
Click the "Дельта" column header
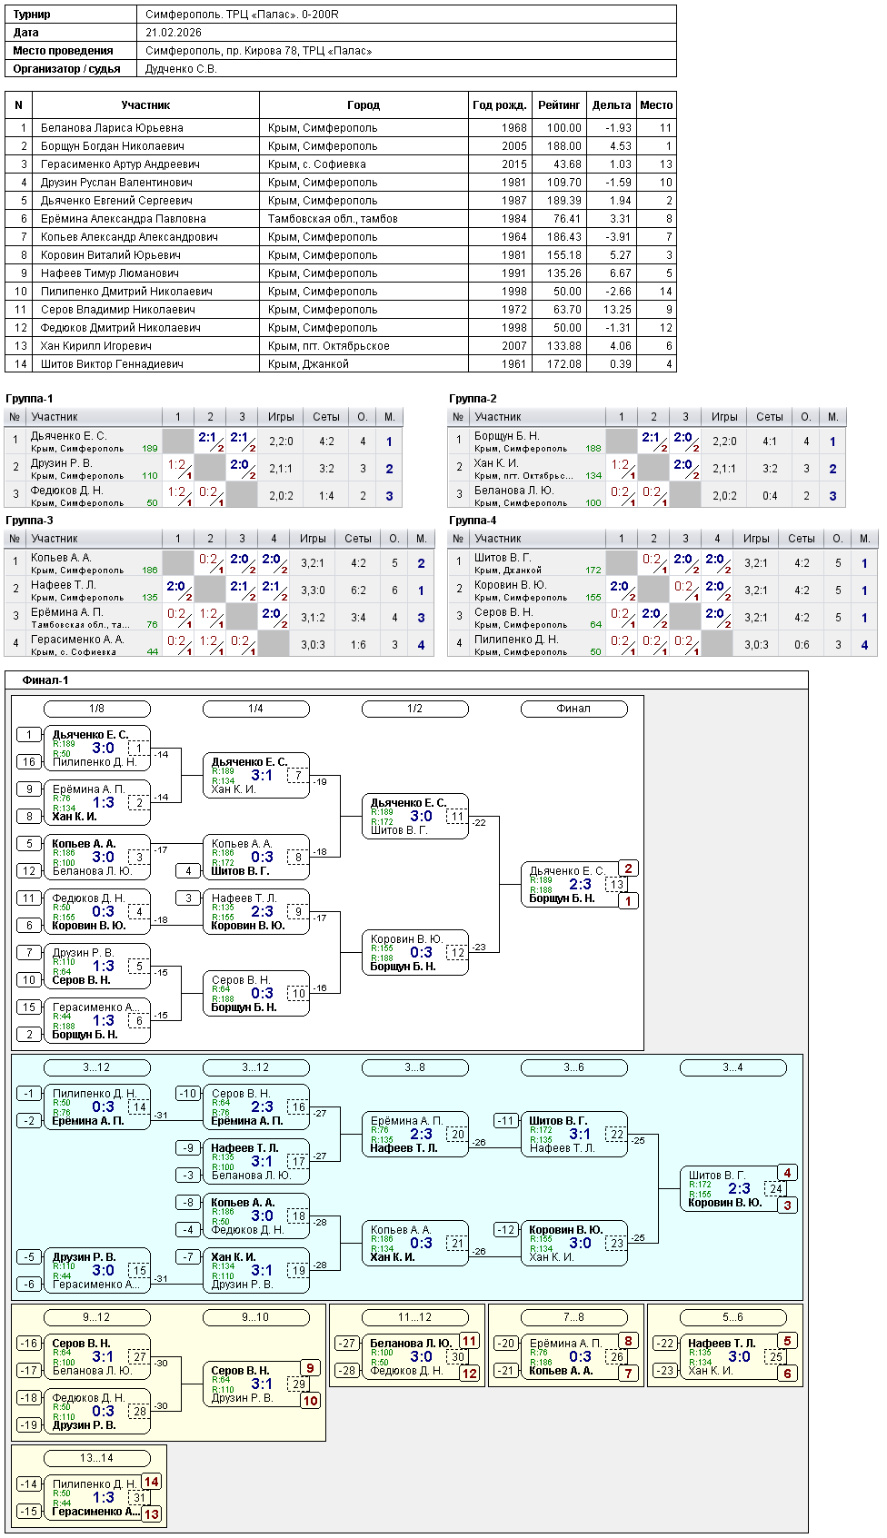611,105
